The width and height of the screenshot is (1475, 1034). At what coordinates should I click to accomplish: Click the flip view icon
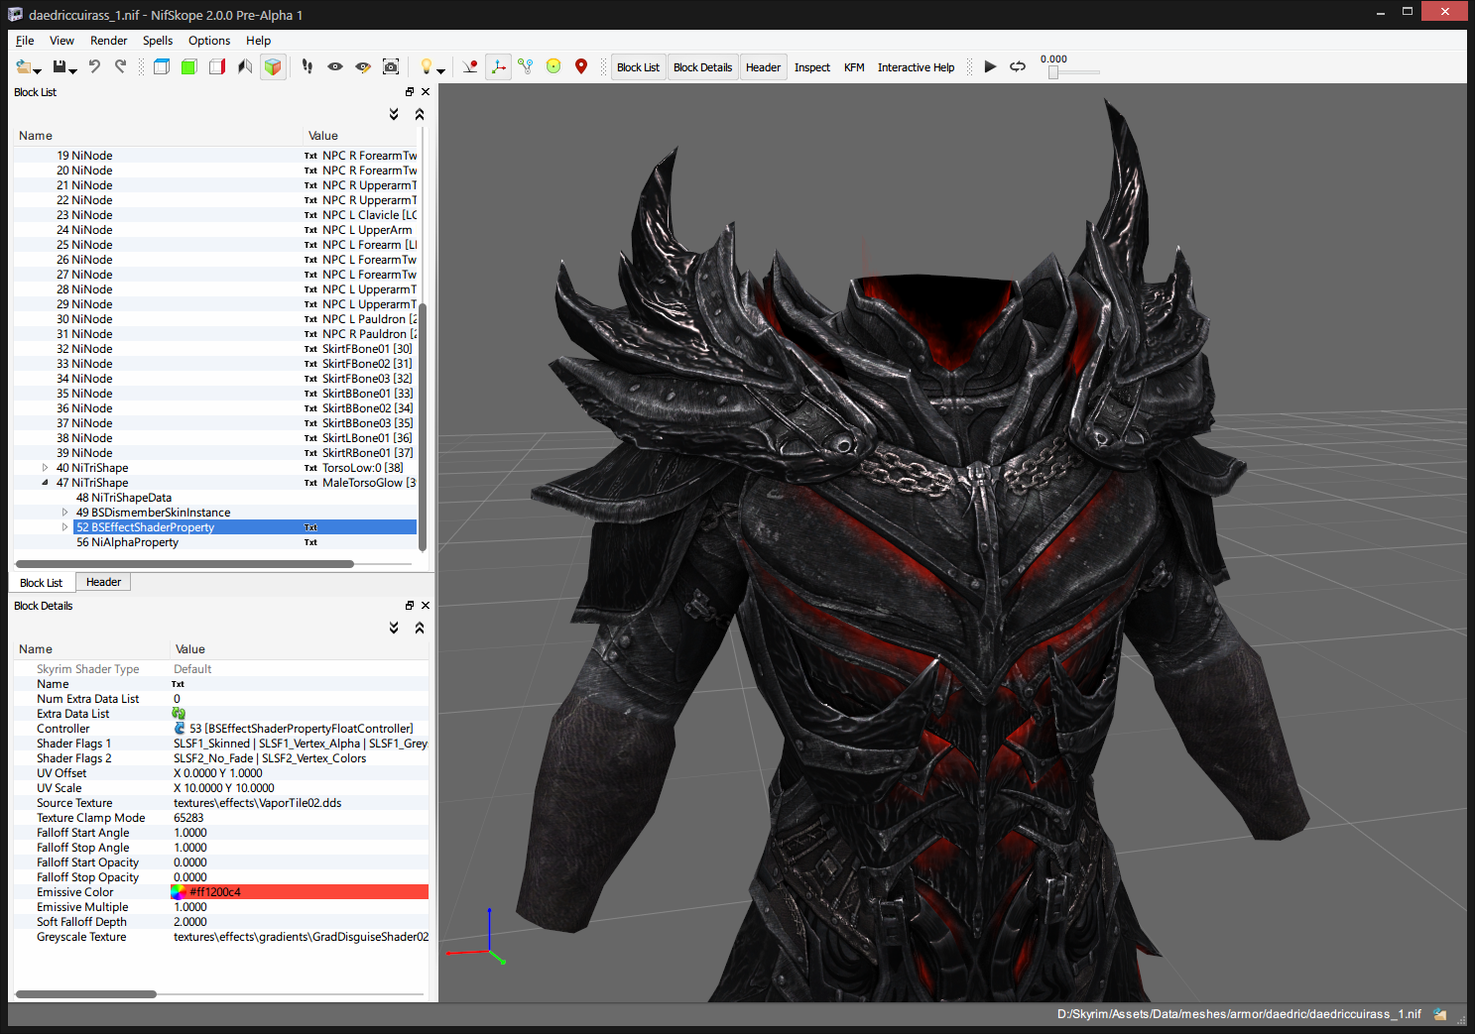[244, 66]
